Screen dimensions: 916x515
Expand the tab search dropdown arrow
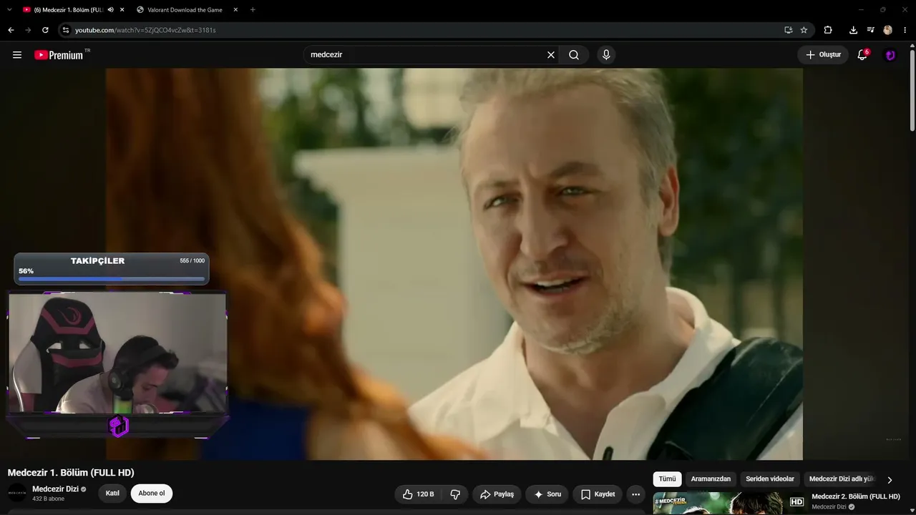pyautogui.click(x=9, y=10)
